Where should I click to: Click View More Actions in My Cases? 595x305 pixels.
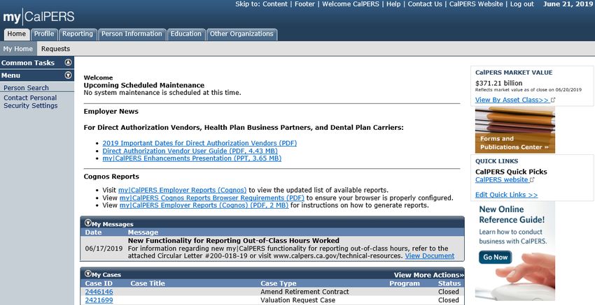429,275
